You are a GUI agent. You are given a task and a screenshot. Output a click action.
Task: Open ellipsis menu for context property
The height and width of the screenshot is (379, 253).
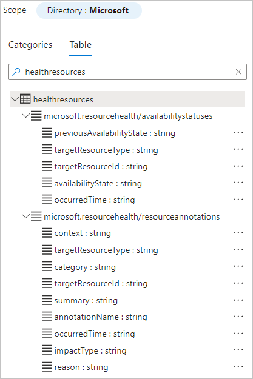tap(238, 233)
